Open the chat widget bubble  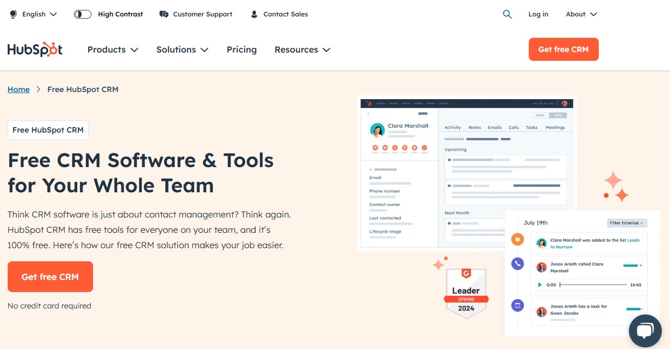645,331
